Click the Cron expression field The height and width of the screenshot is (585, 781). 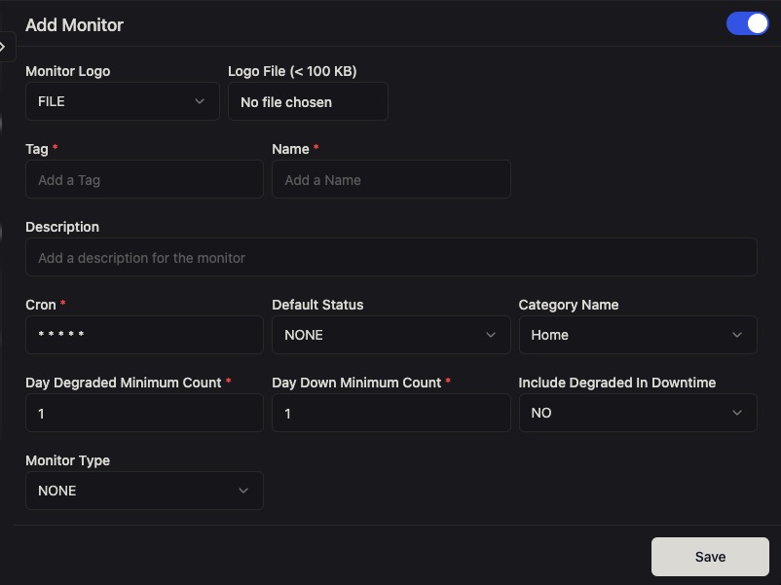point(144,335)
